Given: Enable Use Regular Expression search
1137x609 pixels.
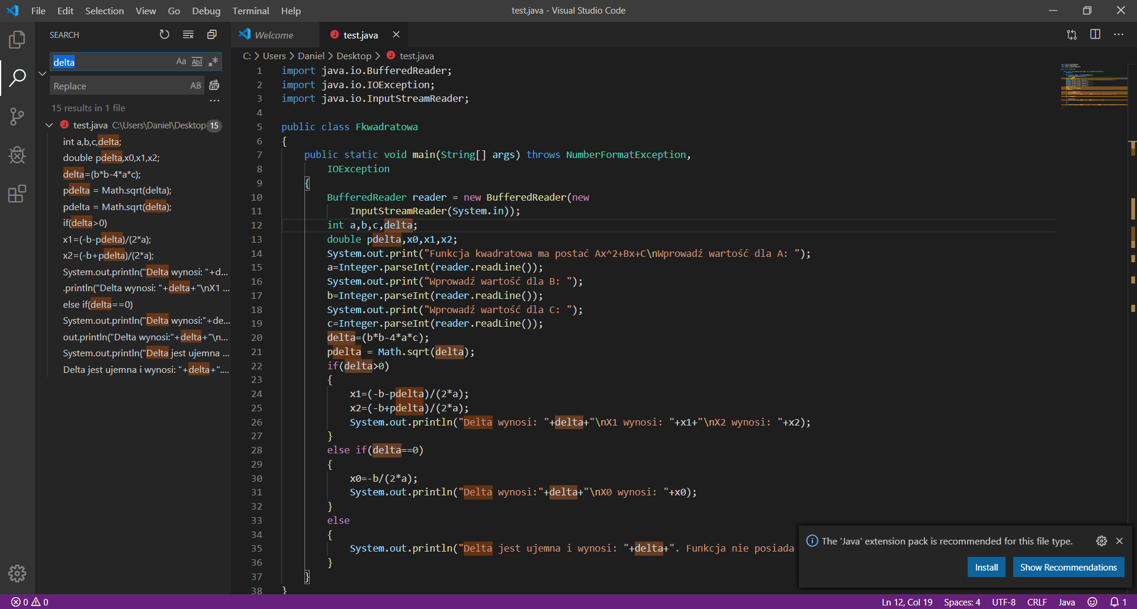Looking at the screenshot, I should (213, 62).
